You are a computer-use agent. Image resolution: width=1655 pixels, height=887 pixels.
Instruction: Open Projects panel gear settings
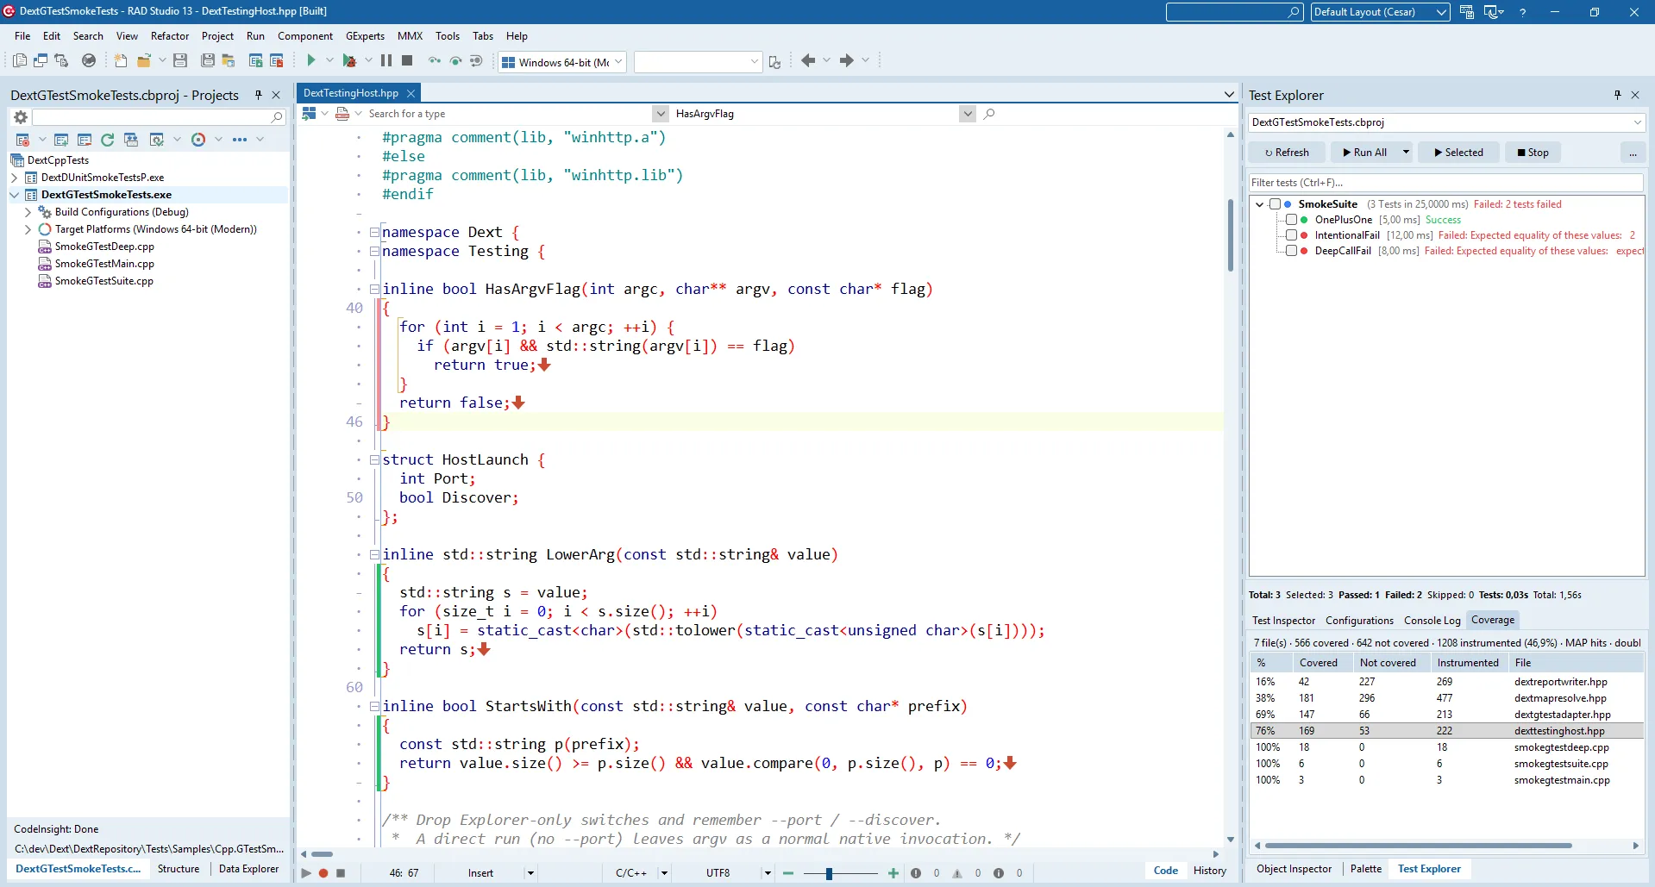[21, 117]
